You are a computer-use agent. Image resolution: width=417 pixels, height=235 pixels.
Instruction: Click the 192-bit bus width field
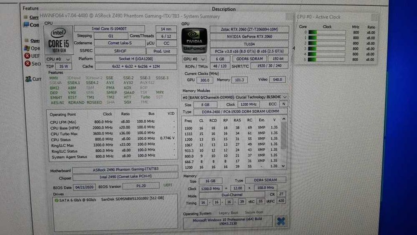pos(278,58)
